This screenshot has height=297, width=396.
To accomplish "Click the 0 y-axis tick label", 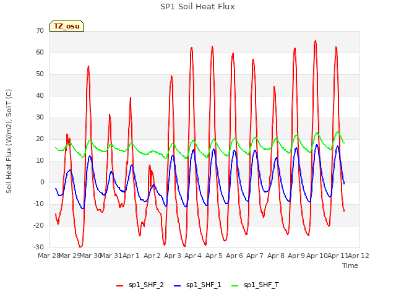I will tap(42, 183).
